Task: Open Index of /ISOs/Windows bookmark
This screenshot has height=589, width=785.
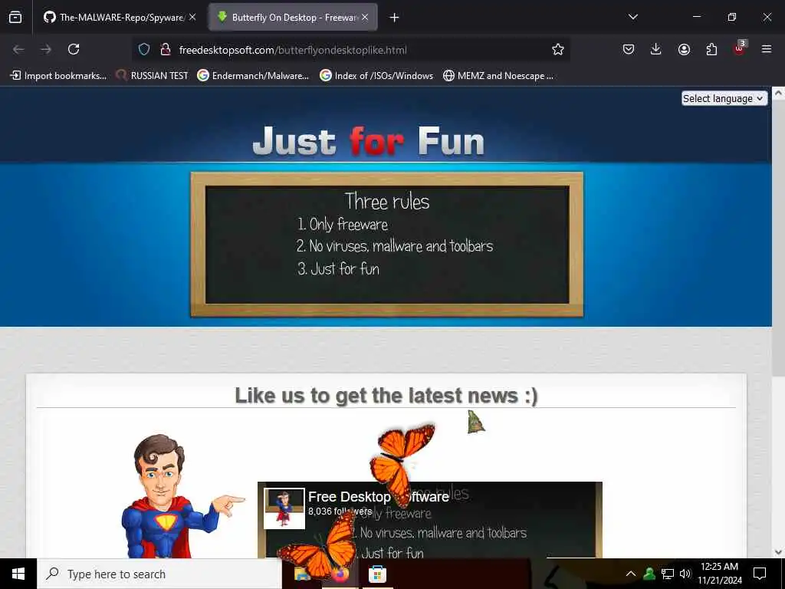Action: click(x=376, y=76)
